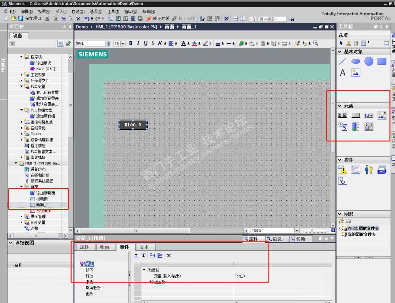
Task: Select the Symbolic I/O field element
Action: (369, 115)
